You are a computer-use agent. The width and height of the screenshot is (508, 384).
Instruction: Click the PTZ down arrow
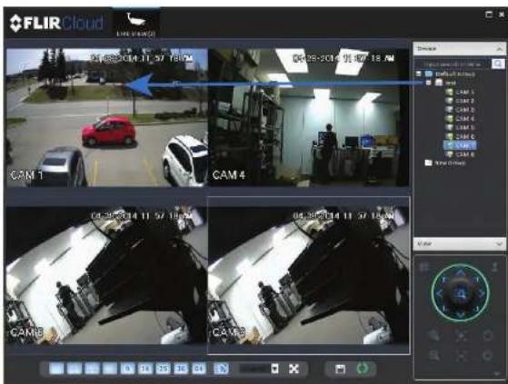tap(460, 314)
